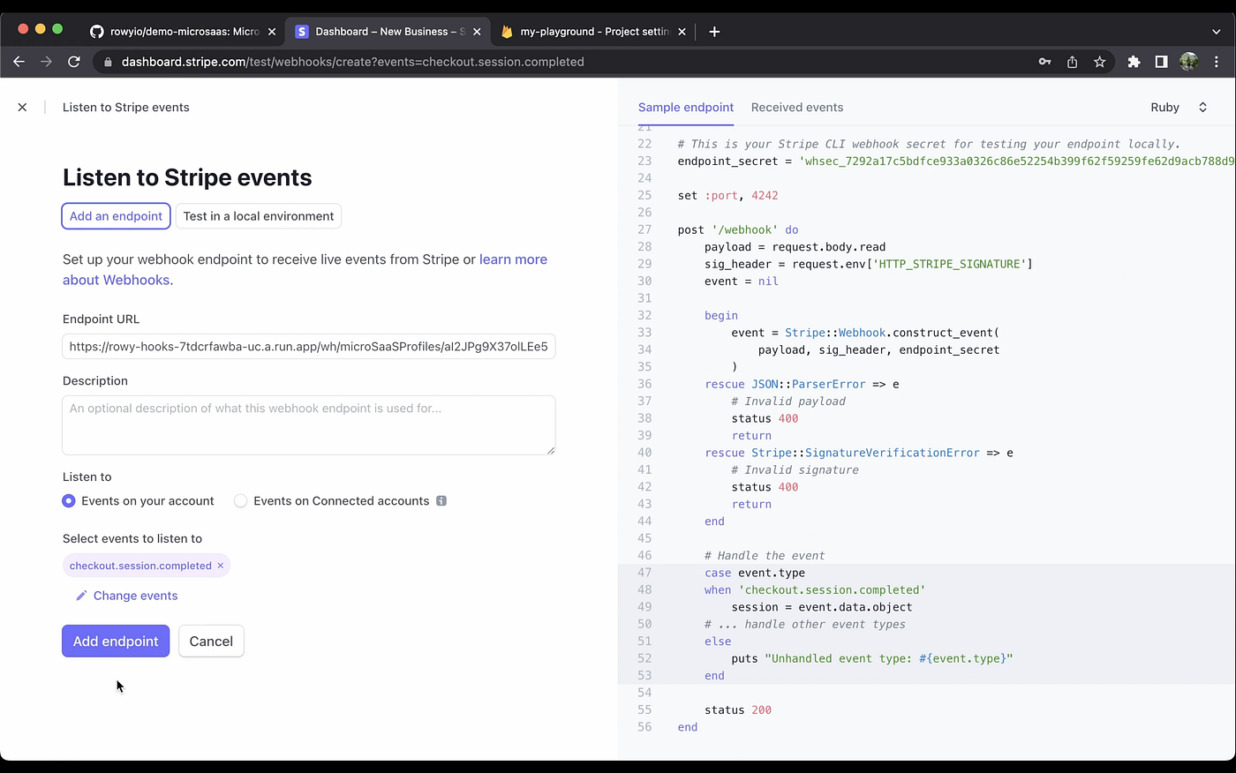Image resolution: width=1236 pixels, height=773 pixels.
Task: Click the "payload = request.body.read" line
Action: click(x=795, y=247)
